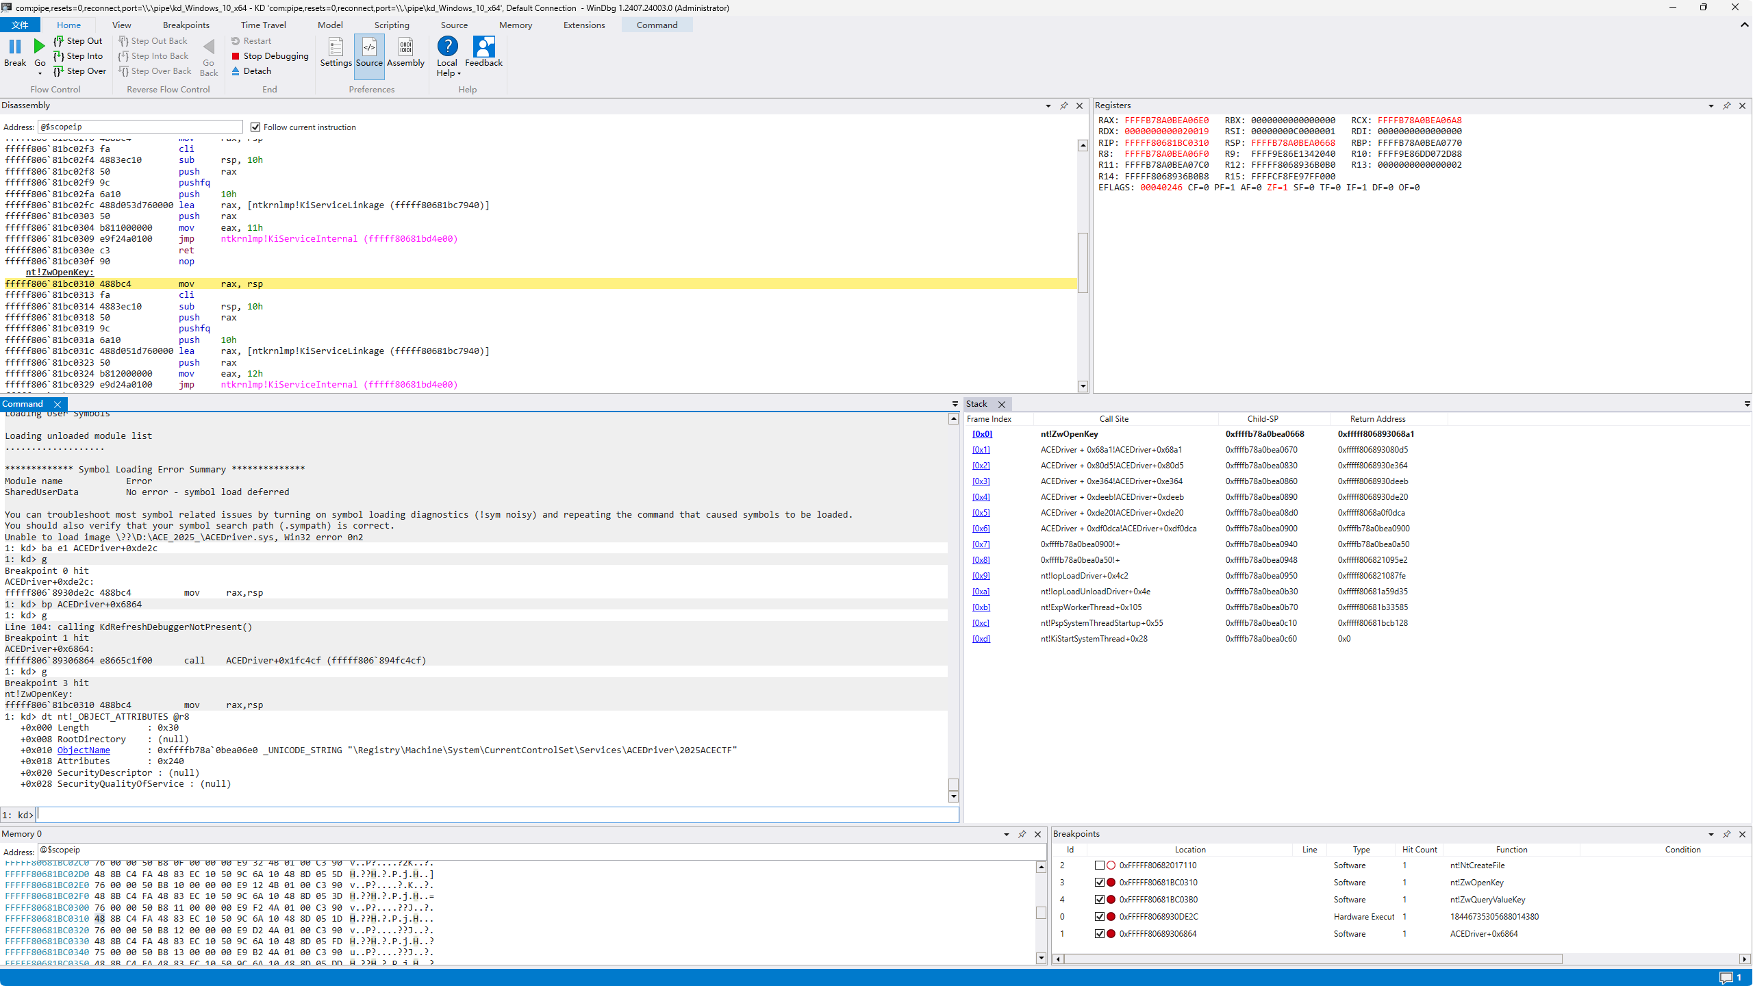Pin the Disassembly panel
The image size is (1753, 986).
[1064, 105]
